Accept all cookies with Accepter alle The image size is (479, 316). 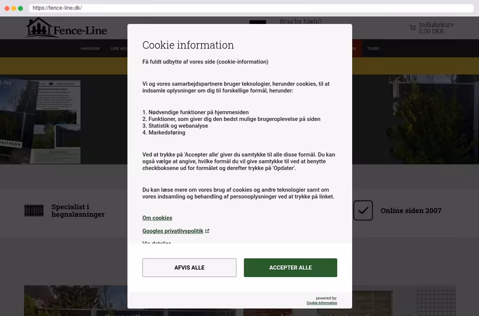[290, 268]
